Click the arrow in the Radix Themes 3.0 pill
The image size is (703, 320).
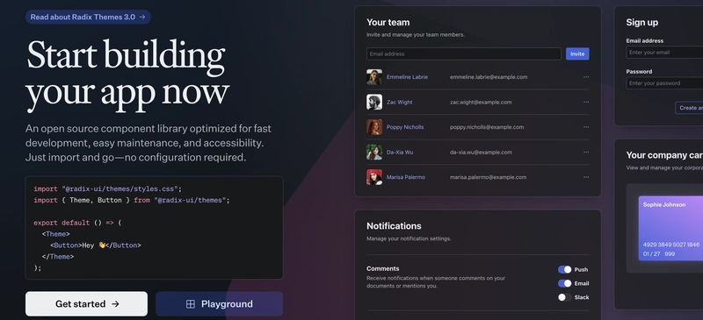142,17
